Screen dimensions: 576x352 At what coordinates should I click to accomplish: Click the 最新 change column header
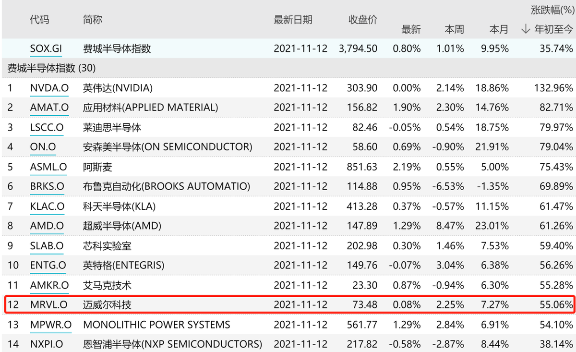(411, 30)
